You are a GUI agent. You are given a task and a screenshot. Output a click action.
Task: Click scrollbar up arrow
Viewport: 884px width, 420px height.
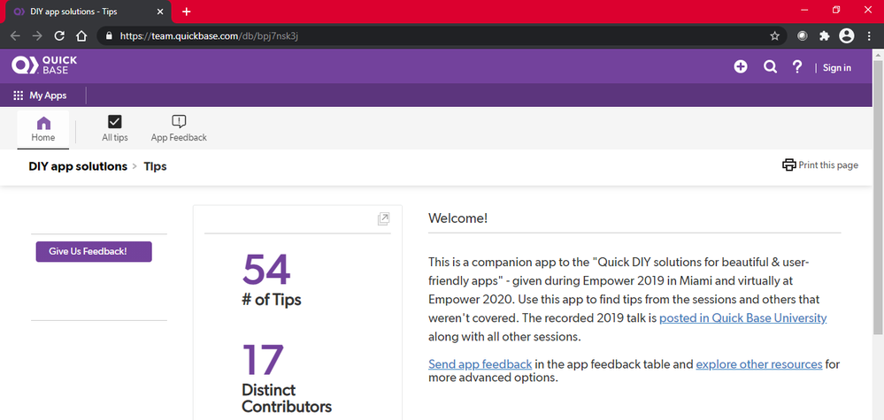[x=879, y=55]
